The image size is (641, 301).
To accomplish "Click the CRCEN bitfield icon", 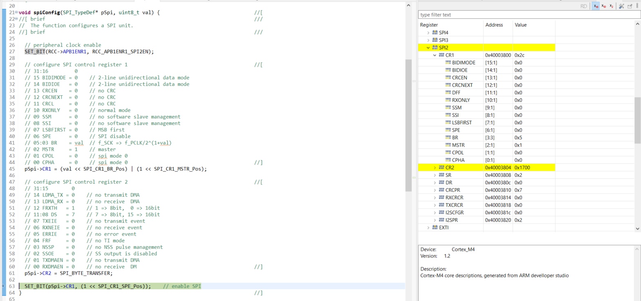I will click(448, 78).
